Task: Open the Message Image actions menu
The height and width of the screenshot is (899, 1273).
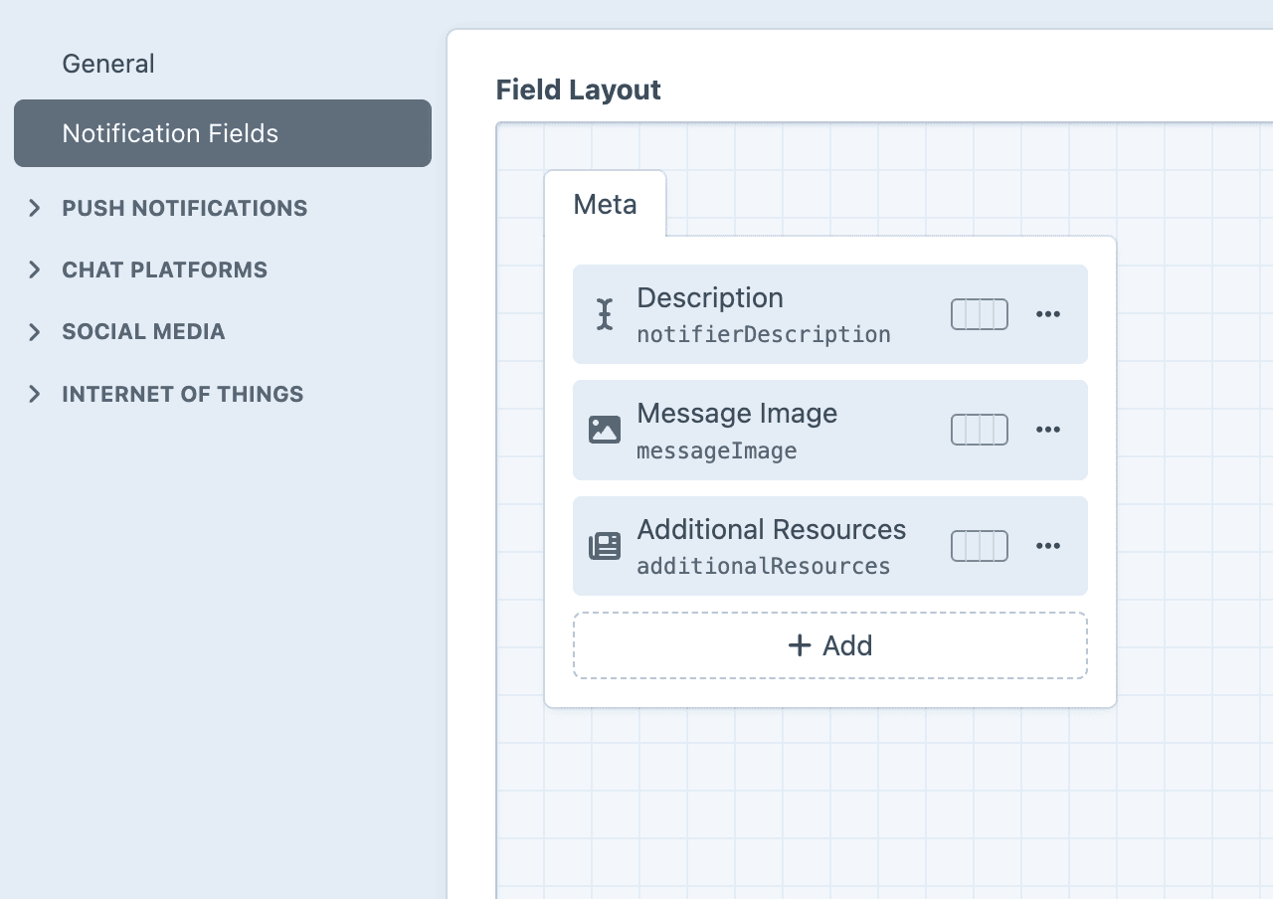Action: tap(1048, 430)
